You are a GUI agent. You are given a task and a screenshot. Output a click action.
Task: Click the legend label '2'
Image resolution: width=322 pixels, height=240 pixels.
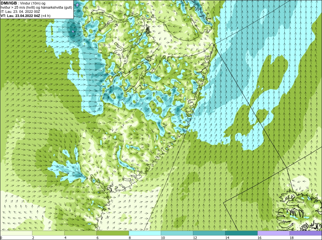[33, 238]
